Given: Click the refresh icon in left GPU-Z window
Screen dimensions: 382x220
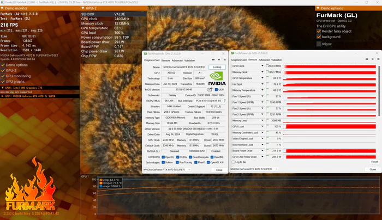Looking at the screenshot, I should point(219,59).
